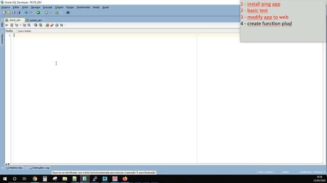Click the SQL History icon in worksheet toolbar
This screenshot has width=327, height=183.
(57, 25)
